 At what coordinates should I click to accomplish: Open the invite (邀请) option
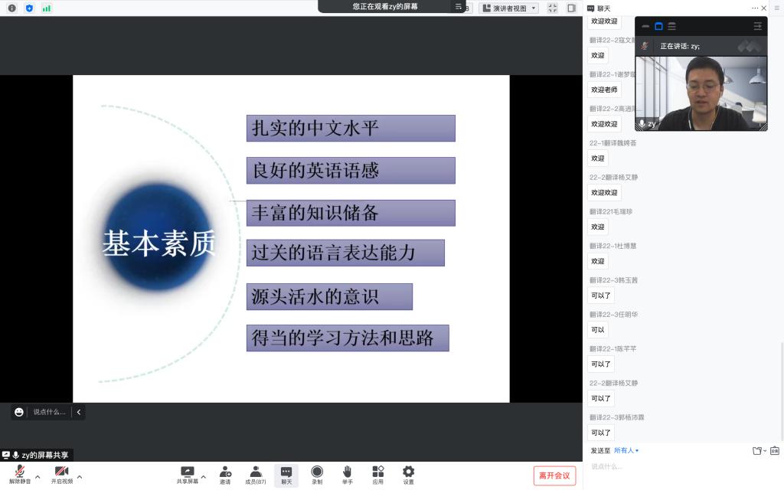click(x=225, y=474)
